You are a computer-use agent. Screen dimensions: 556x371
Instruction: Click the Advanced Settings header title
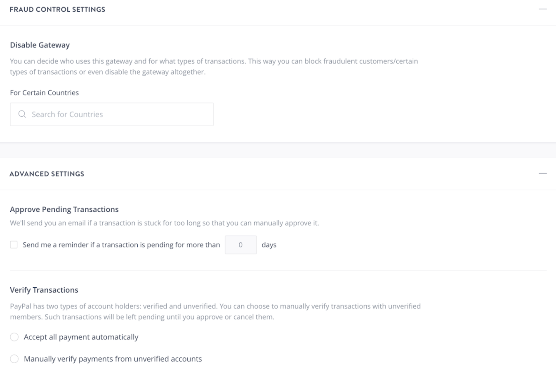[x=47, y=174]
